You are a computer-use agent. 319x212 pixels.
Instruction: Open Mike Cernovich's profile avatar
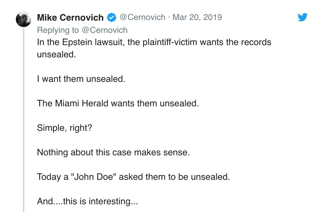23,19
